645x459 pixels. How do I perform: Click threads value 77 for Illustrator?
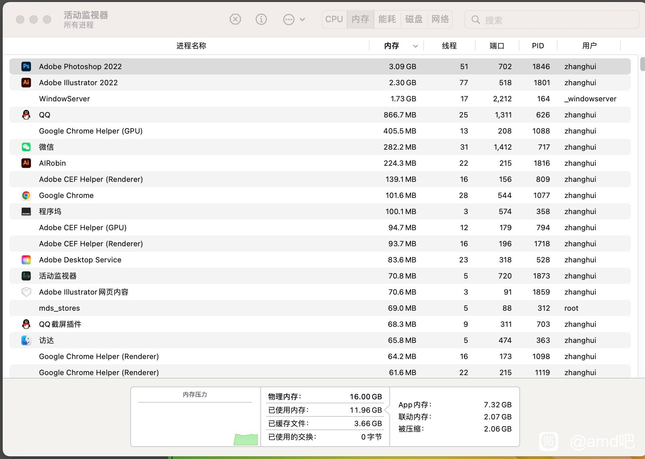(x=464, y=83)
